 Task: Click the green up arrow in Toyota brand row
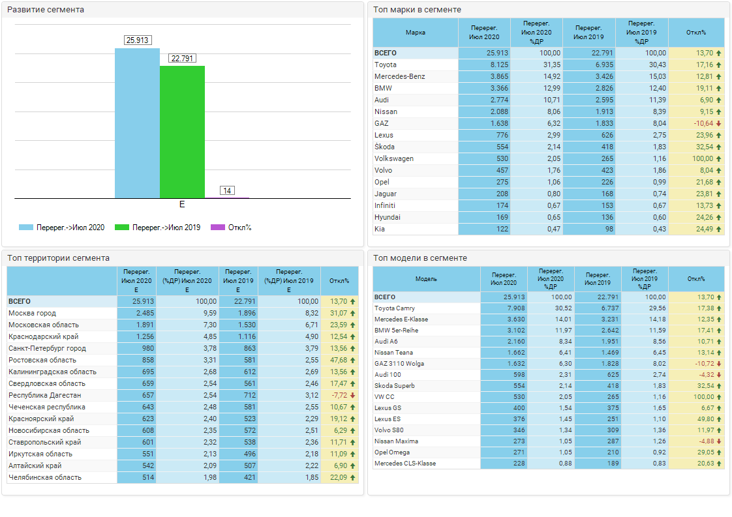718,65
